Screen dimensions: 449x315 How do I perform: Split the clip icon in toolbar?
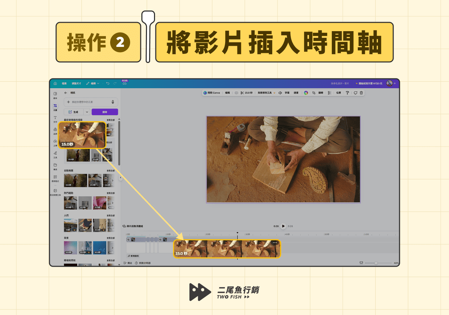pos(236,93)
